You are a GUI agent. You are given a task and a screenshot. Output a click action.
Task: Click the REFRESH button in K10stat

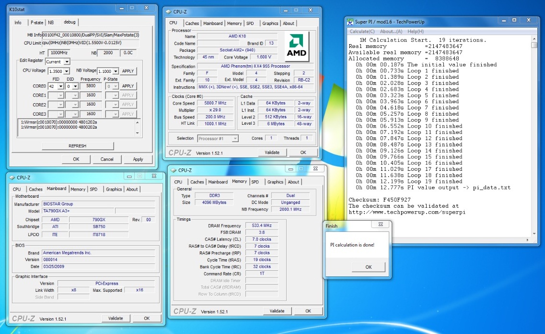tap(77, 146)
